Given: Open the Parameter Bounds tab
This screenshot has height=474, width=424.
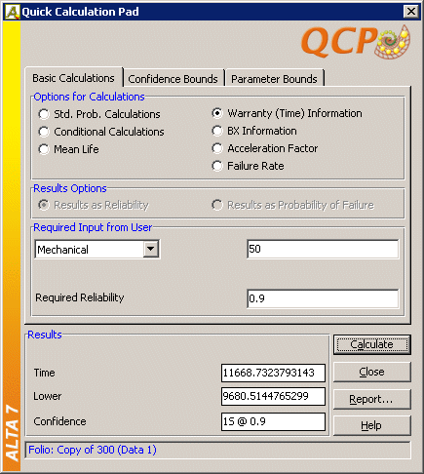Looking at the screenshot, I should (x=274, y=79).
